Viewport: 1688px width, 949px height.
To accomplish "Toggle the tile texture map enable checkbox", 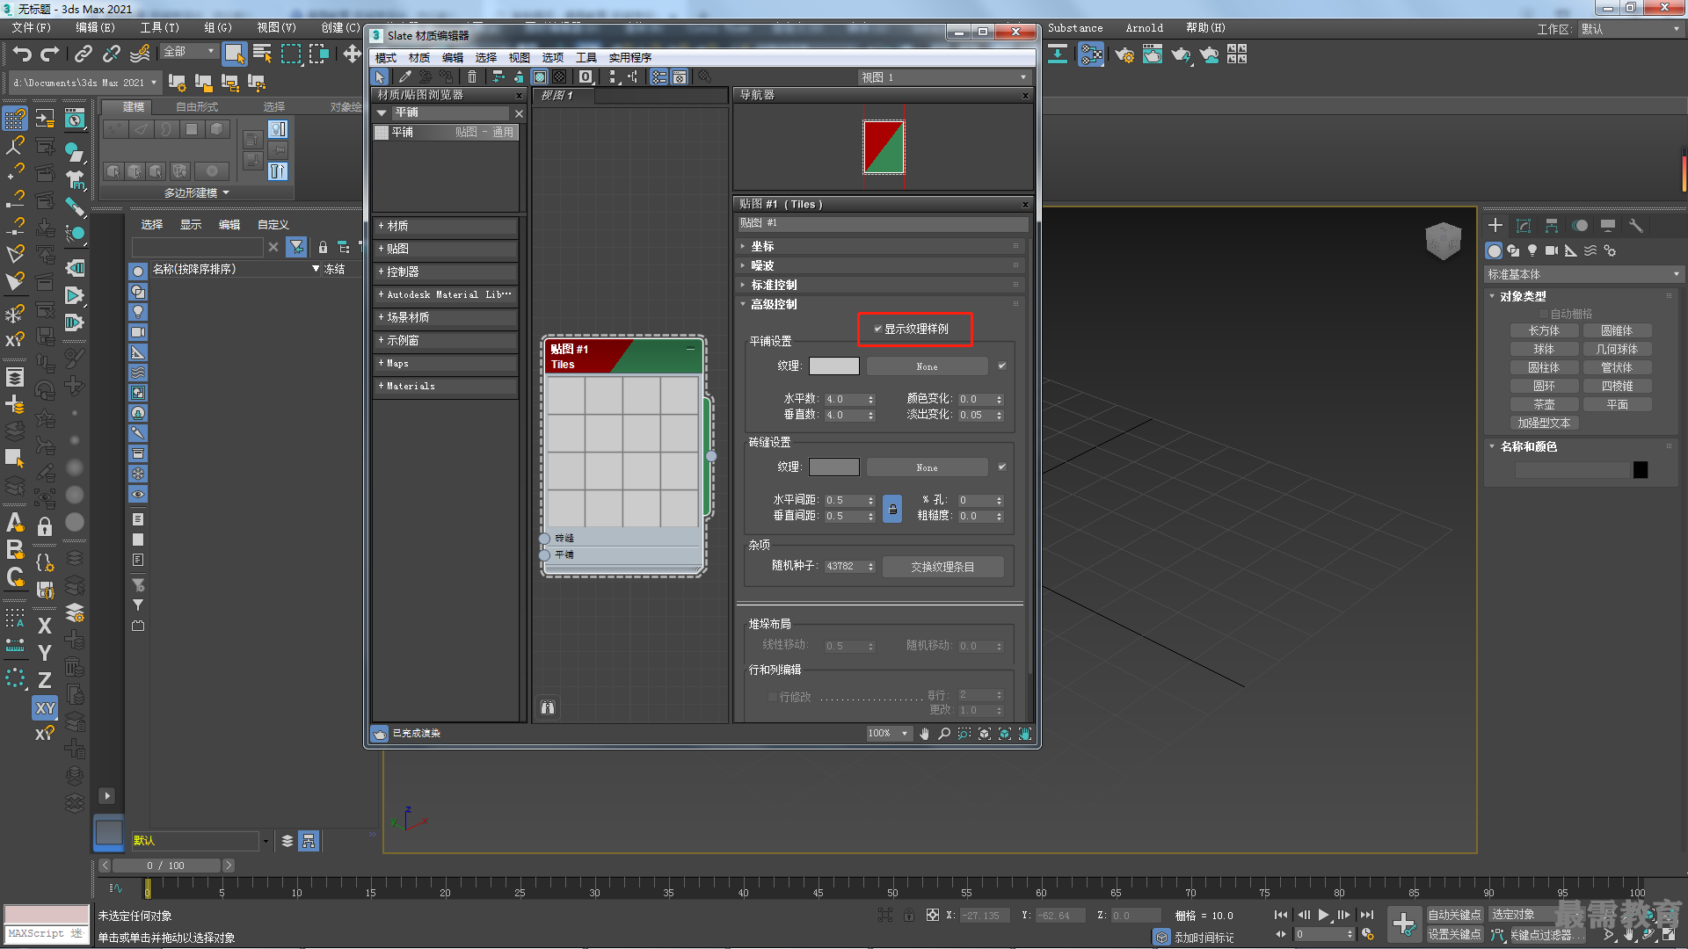I will [1001, 366].
